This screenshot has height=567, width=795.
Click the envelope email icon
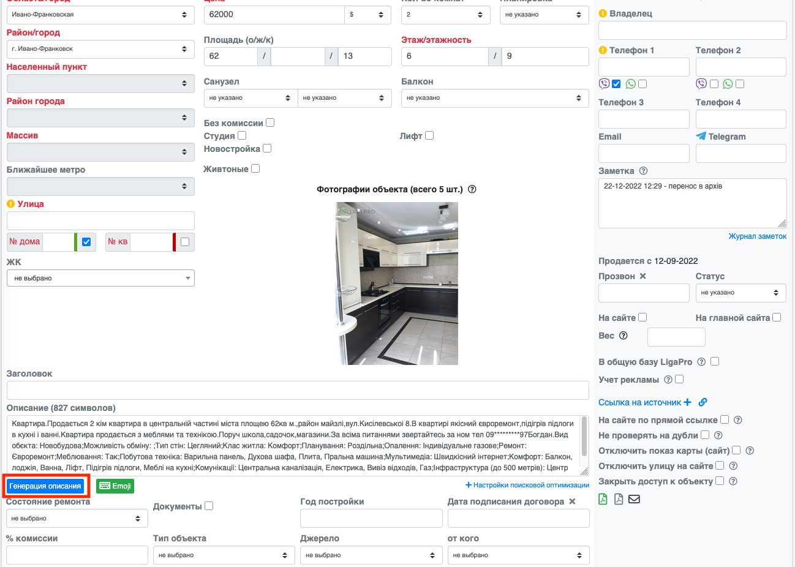[635, 499]
